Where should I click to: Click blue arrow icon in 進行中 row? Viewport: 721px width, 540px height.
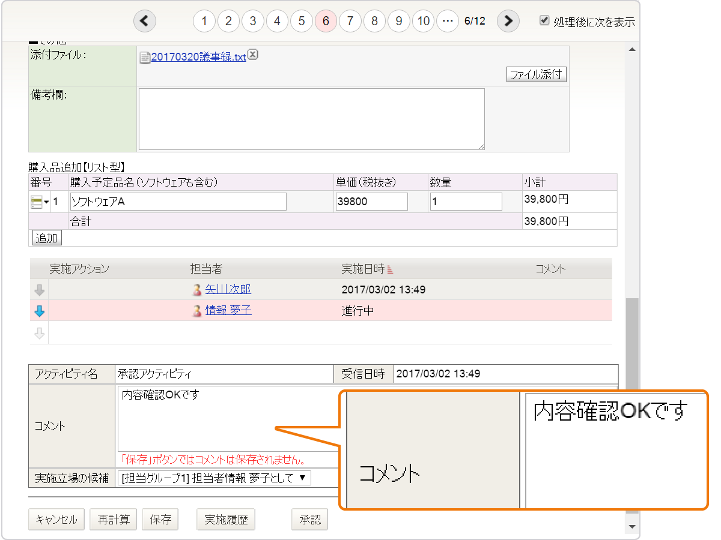tap(39, 311)
